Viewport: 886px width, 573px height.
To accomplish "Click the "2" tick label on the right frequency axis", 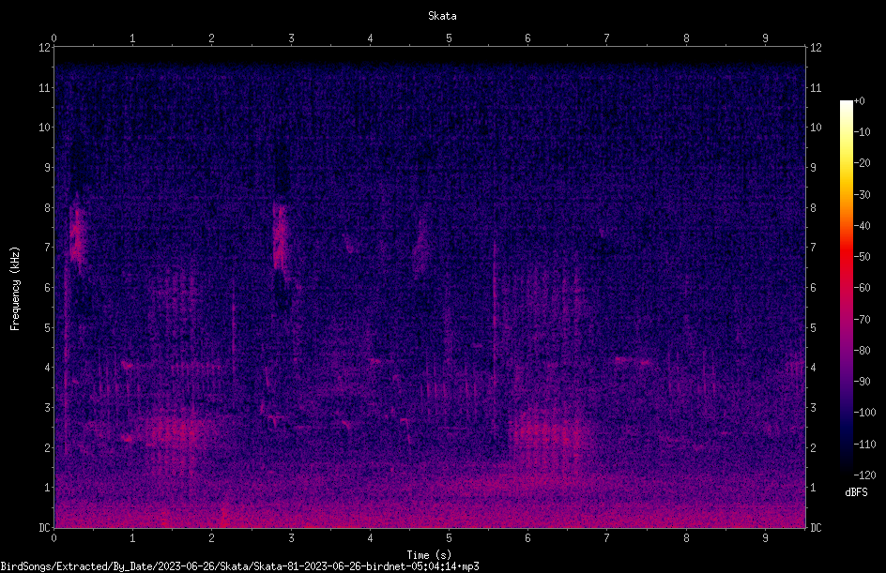I will [813, 447].
